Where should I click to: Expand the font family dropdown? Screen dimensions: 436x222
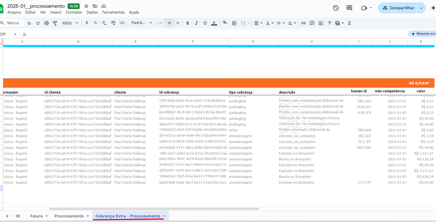pos(141,23)
